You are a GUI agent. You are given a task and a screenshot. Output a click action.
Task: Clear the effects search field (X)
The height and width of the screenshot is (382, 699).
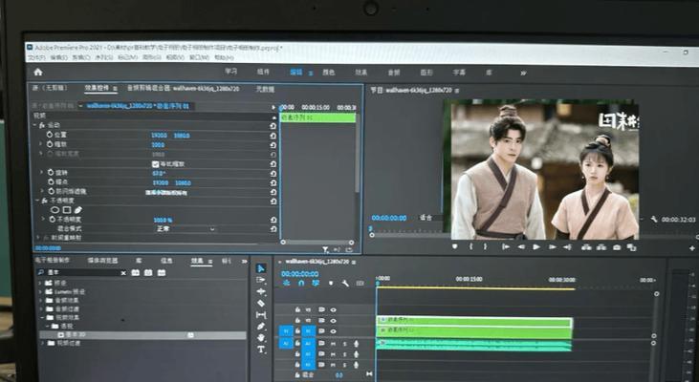[x=123, y=273]
